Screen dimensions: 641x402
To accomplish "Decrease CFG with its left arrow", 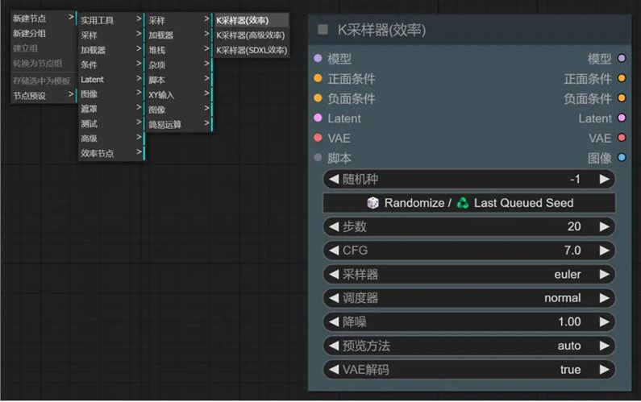I will [x=334, y=251].
